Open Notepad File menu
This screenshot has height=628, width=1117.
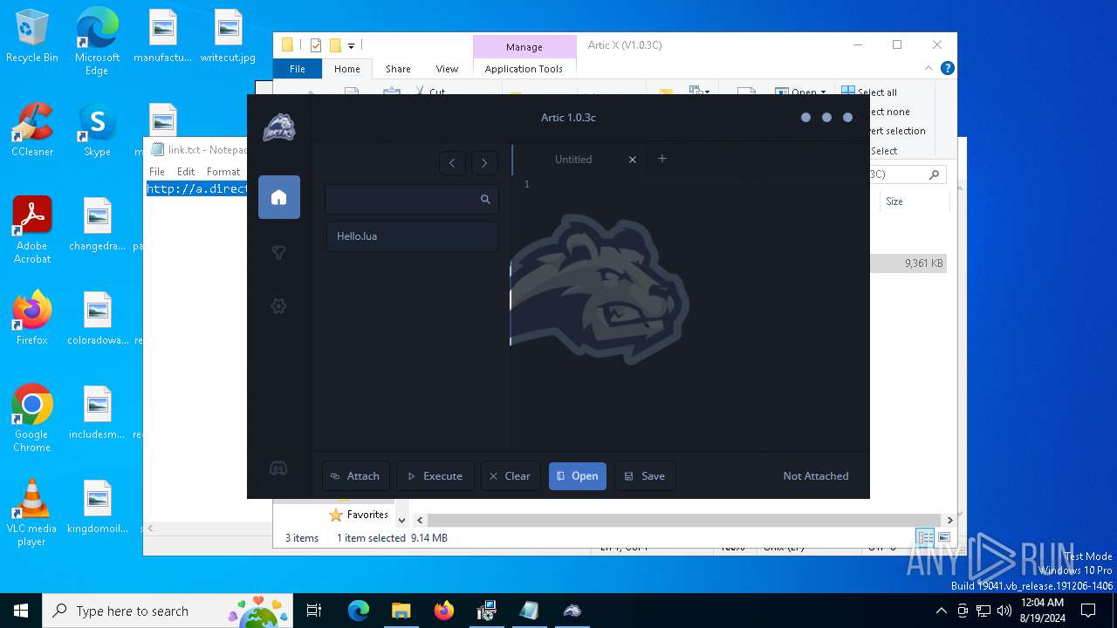pos(157,172)
